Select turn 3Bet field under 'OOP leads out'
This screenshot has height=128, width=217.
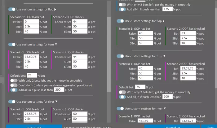click(x=31, y=62)
